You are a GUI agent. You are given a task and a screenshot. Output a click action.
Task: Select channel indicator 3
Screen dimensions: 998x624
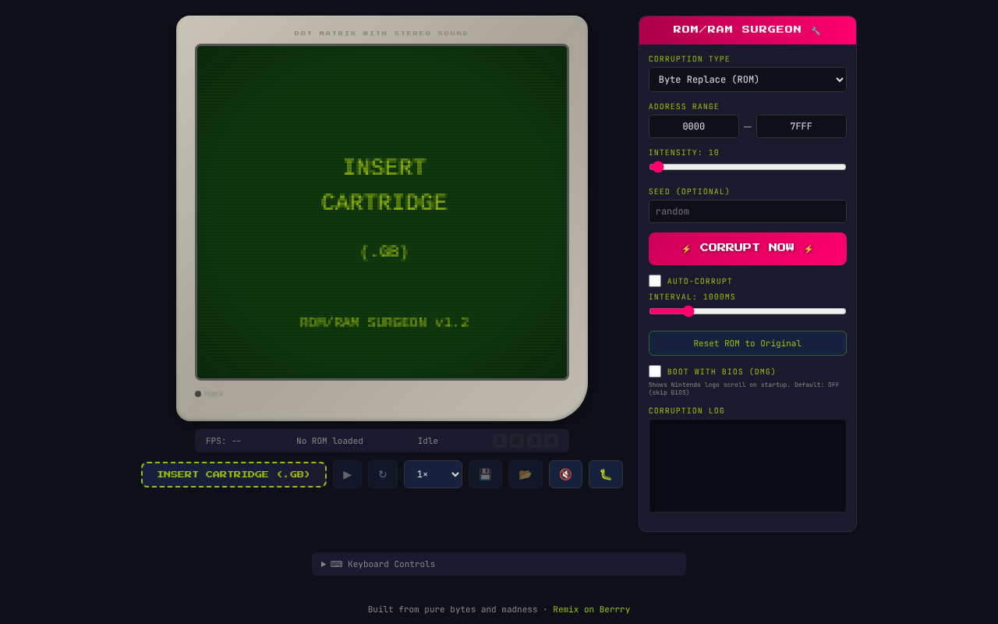pyautogui.click(x=534, y=441)
